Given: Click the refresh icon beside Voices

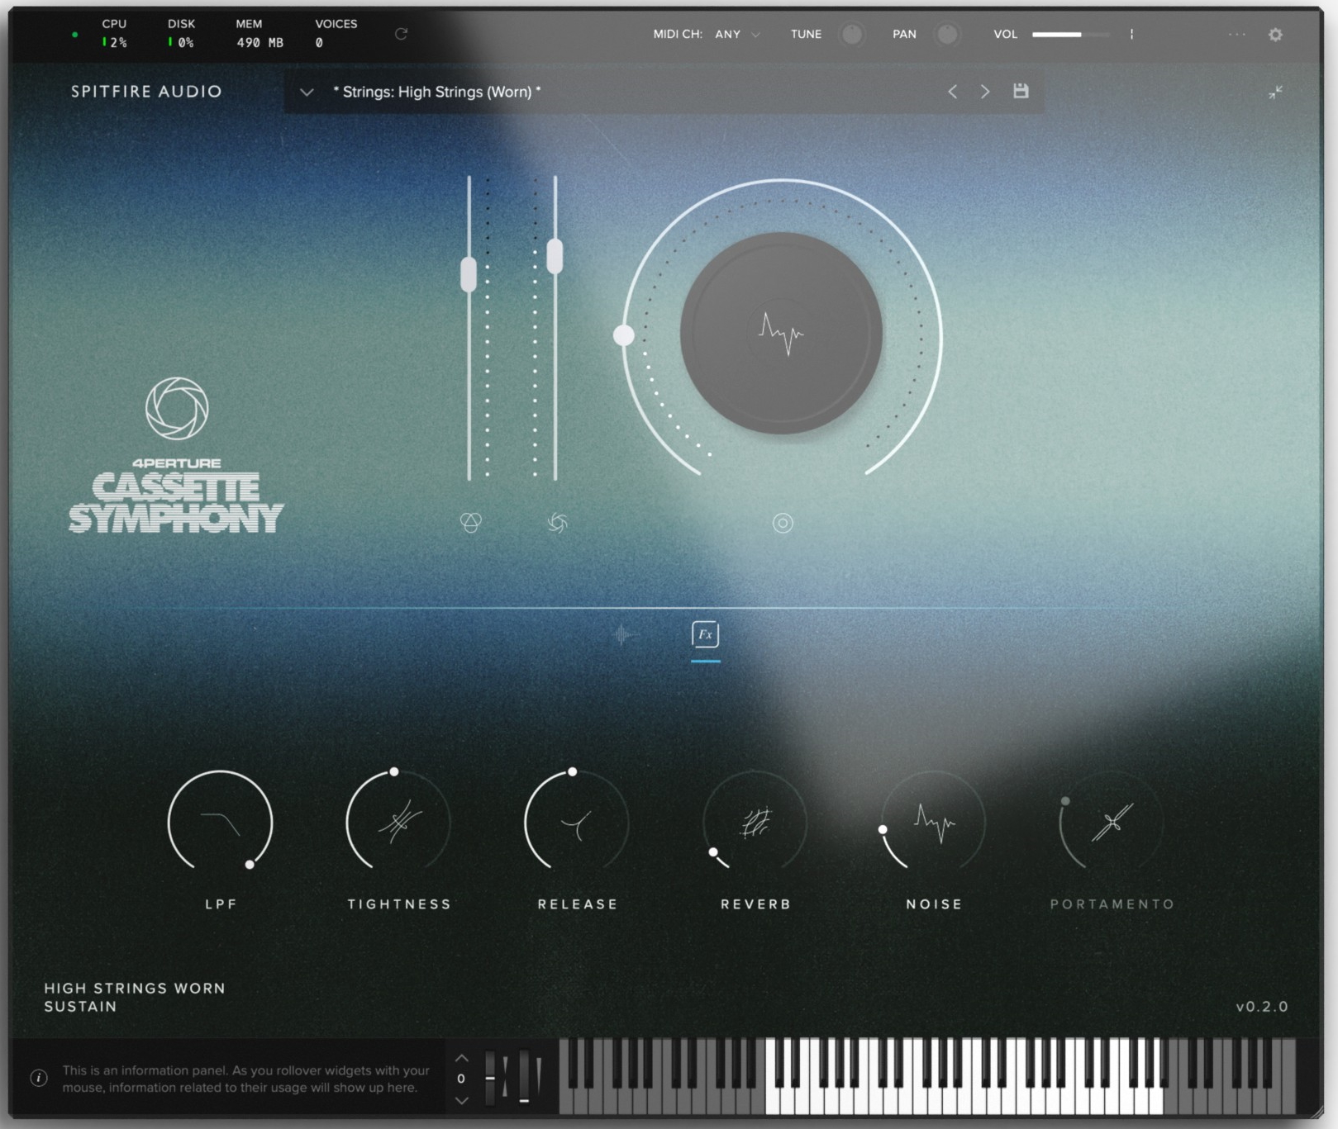Looking at the screenshot, I should 401,34.
